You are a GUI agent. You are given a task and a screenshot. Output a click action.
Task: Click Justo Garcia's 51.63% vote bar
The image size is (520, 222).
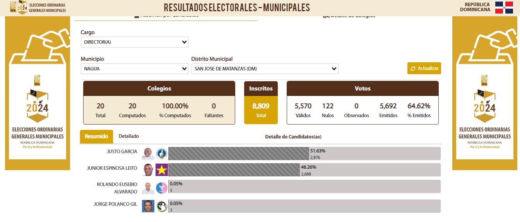(239, 154)
